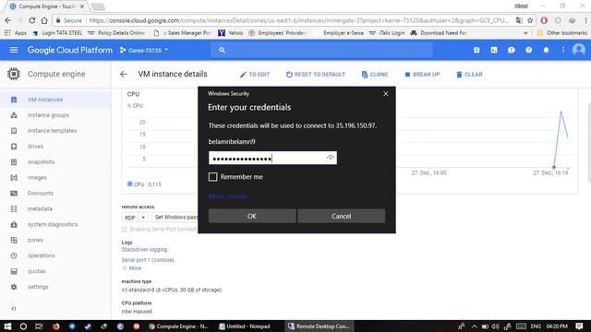Click the Set Windows password button

[x=175, y=218]
